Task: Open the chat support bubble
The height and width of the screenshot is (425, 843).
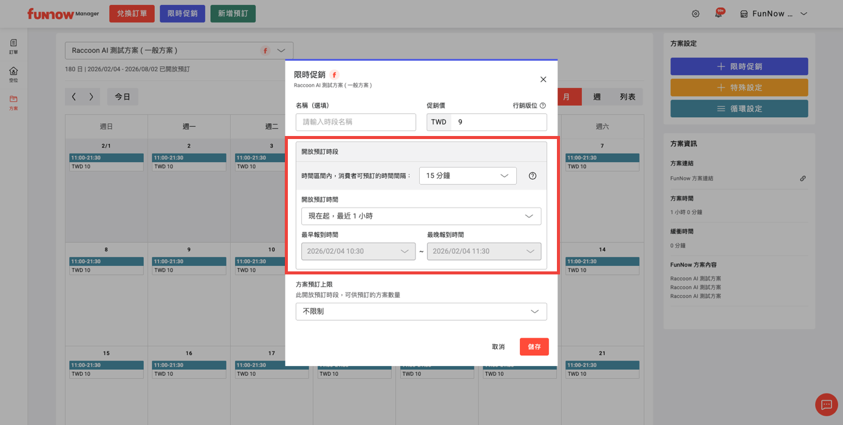Action: pos(826,404)
